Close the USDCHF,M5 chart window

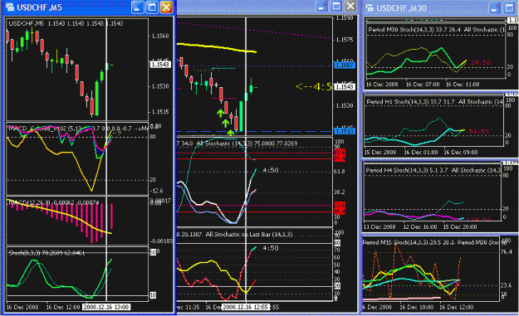(x=166, y=7)
